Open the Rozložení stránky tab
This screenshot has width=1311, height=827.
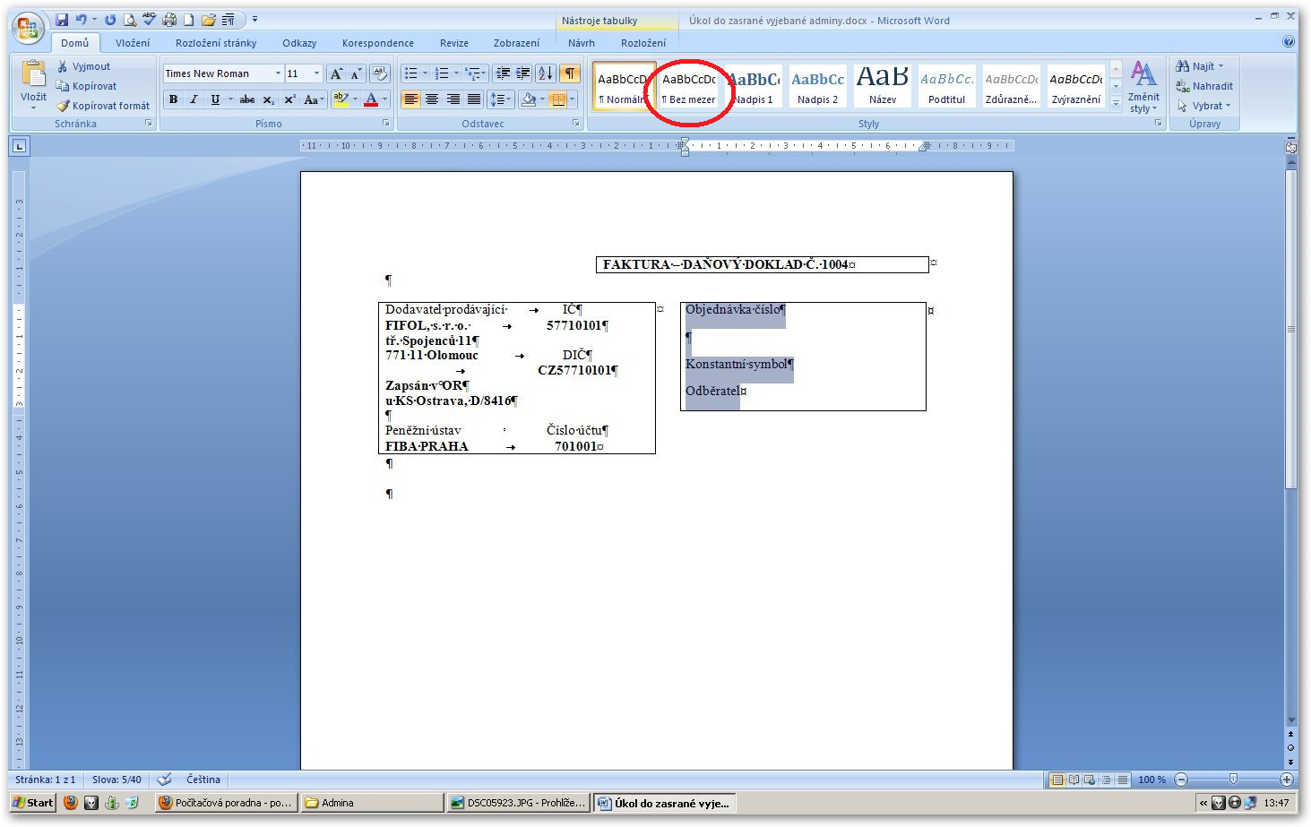(x=216, y=43)
